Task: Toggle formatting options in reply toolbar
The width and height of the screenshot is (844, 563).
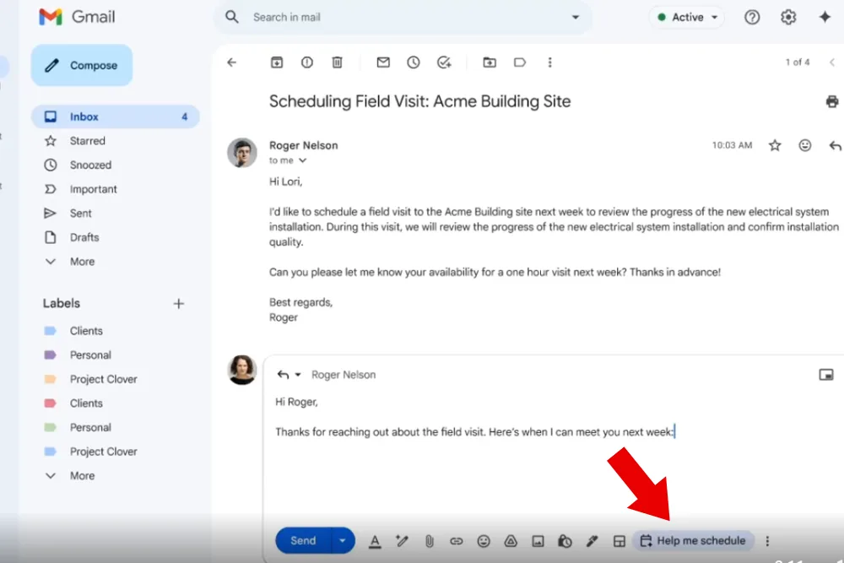Action: (375, 541)
